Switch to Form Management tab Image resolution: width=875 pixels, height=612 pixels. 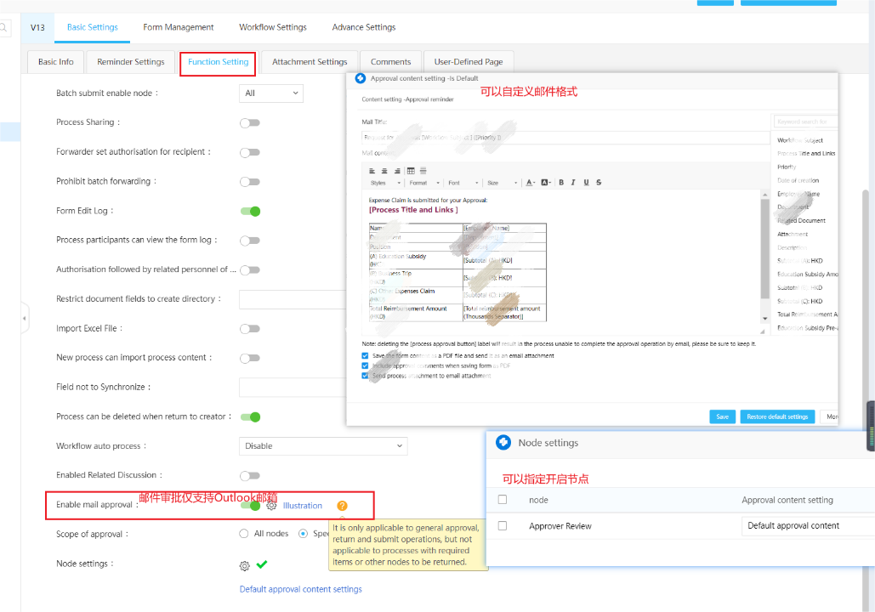pyautogui.click(x=178, y=27)
